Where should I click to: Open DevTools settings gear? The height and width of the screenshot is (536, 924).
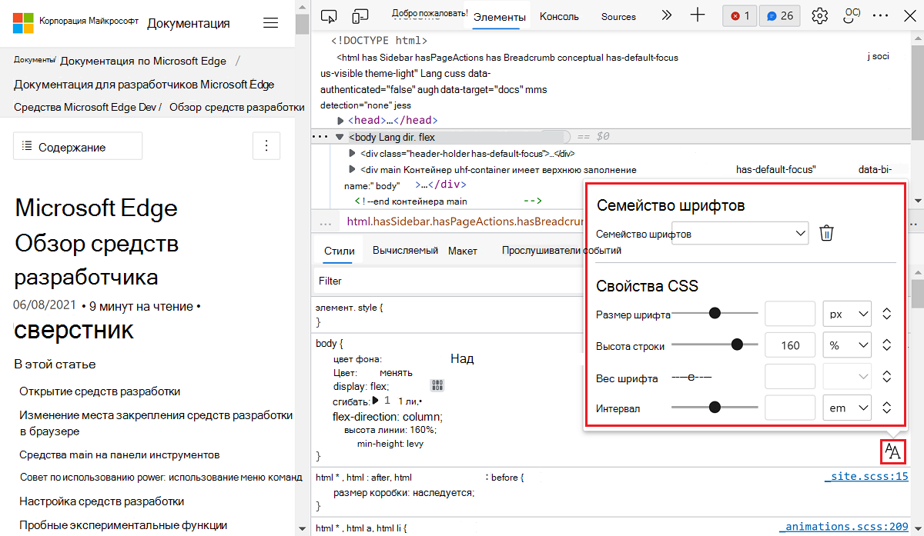point(819,15)
